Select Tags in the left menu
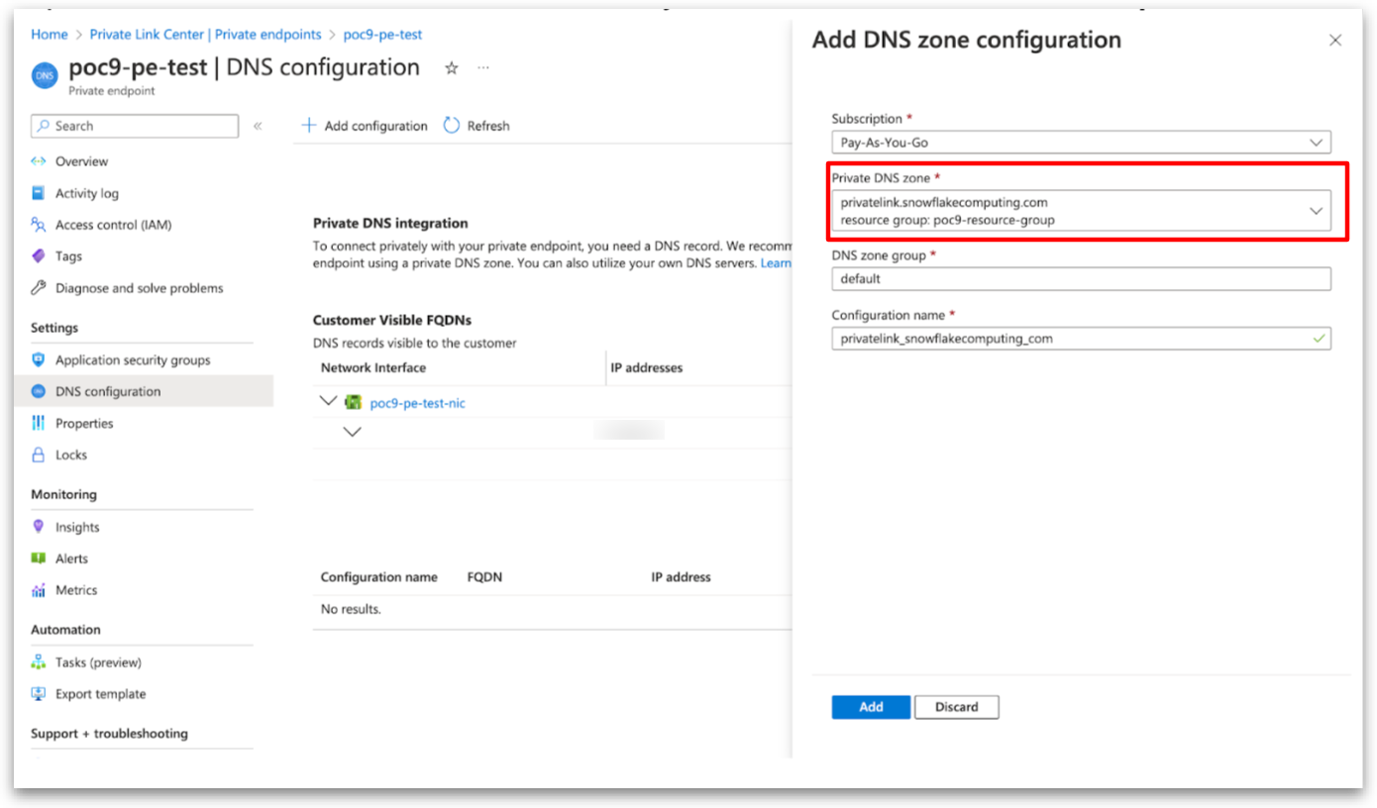The width and height of the screenshot is (1377, 808). coord(68,256)
